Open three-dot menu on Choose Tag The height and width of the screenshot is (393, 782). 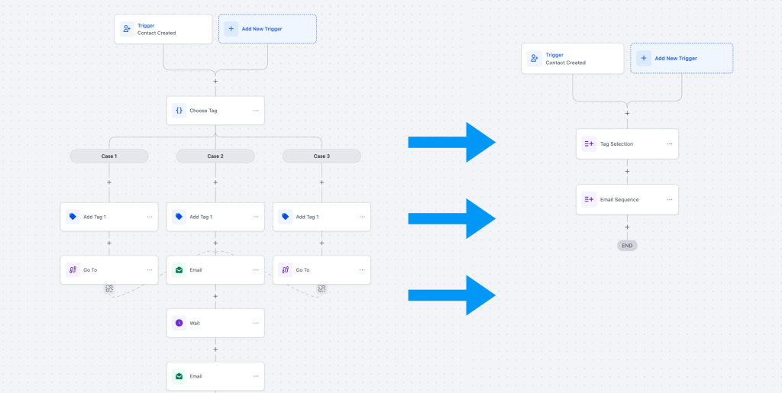point(256,111)
